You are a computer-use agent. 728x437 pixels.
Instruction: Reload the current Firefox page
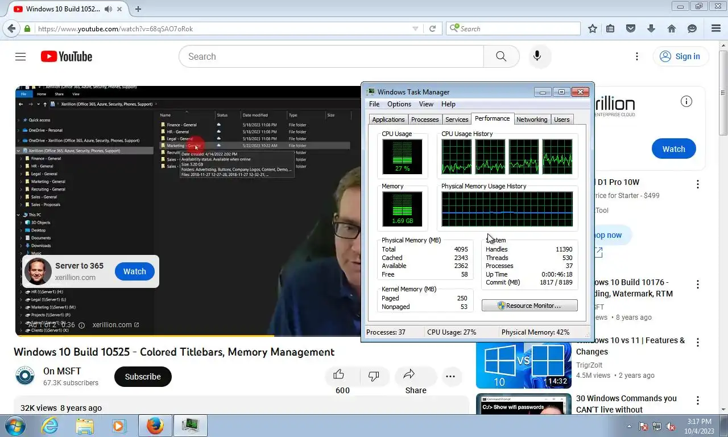pos(432,28)
